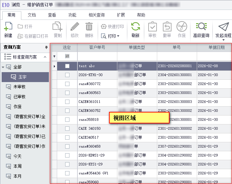The image size is (232, 184).
Task: Click the 修改 (Edit) pencil icon
Action: 75,27
